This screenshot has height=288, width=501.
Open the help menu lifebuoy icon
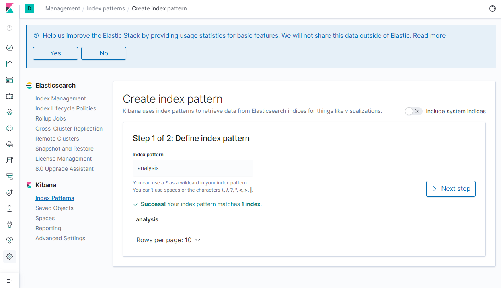(x=492, y=8)
